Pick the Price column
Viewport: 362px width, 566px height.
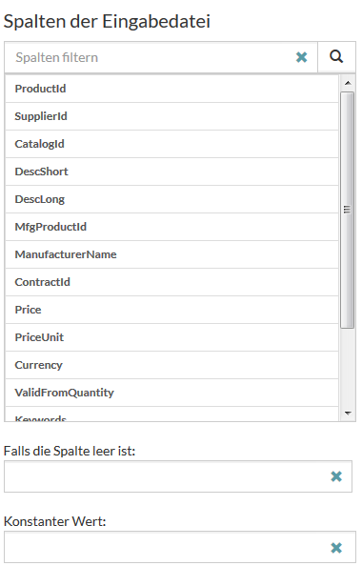click(171, 310)
